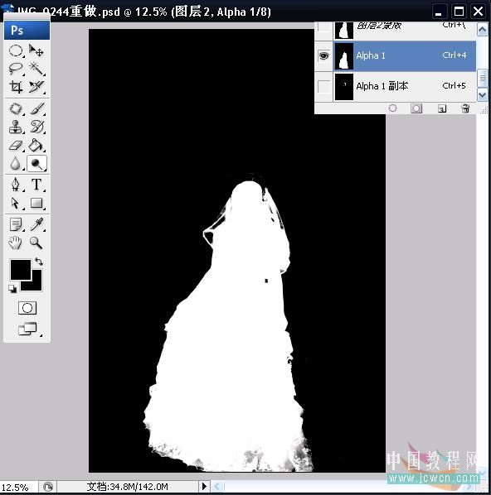This screenshot has height=495, width=491.
Task: Select the Clone Stamp tool
Action: [x=16, y=127]
